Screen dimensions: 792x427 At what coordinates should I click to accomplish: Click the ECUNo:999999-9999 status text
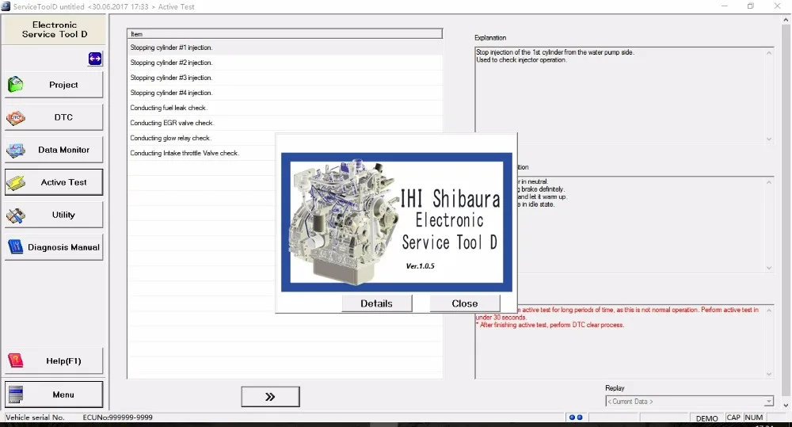pos(118,417)
